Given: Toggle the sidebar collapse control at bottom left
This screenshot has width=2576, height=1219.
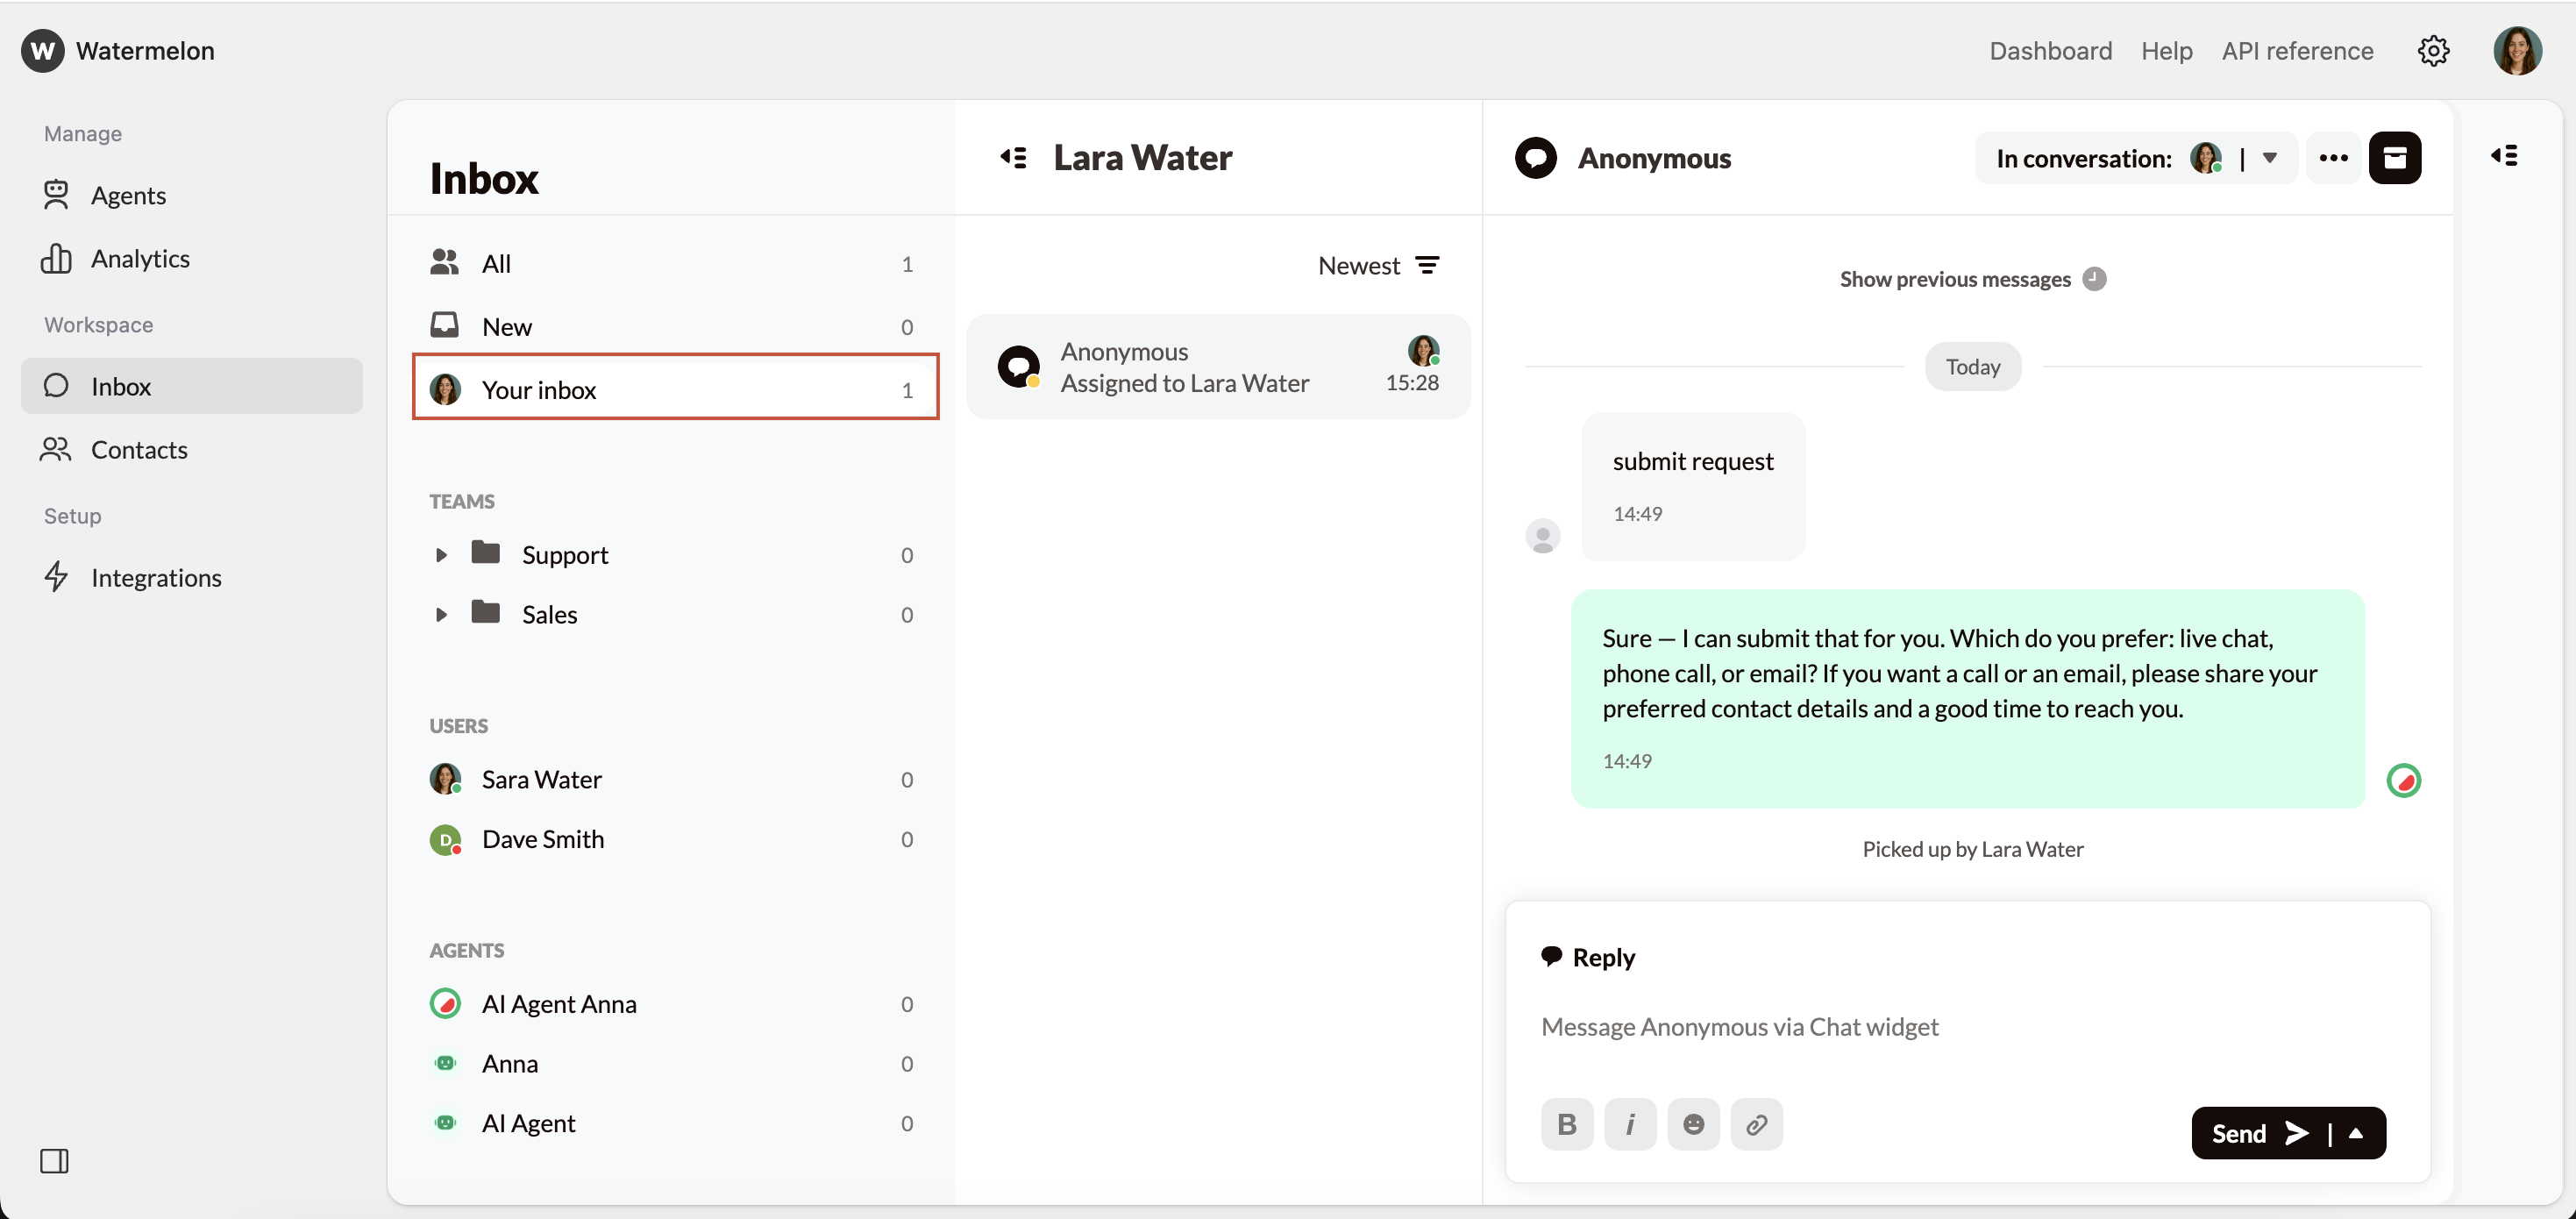Looking at the screenshot, I should tap(55, 1161).
